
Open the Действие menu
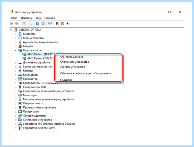click(x=27, y=18)
